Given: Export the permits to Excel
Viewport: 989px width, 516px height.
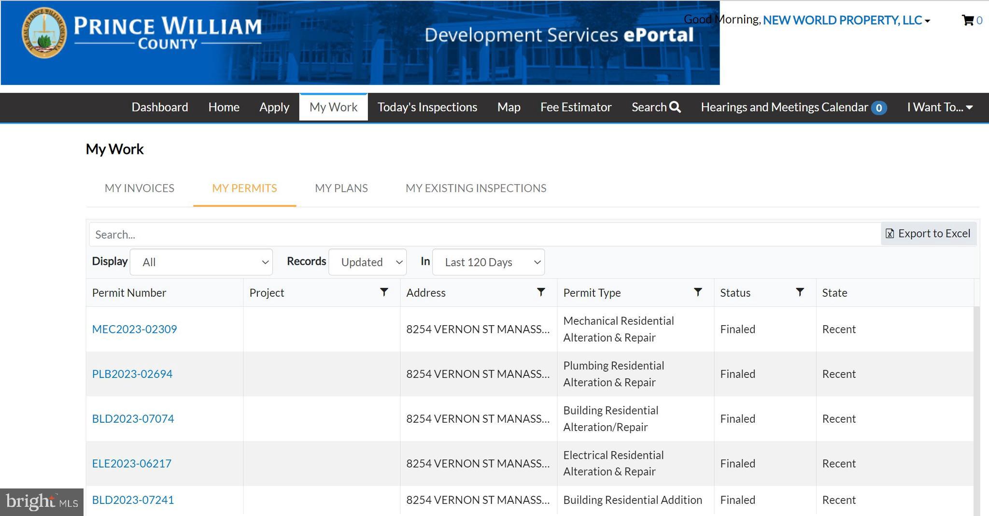Looking at the screenshot, I should [x=928, y=234].
